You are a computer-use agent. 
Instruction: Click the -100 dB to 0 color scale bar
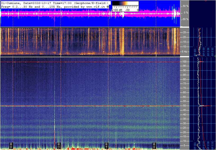(125, 6)
